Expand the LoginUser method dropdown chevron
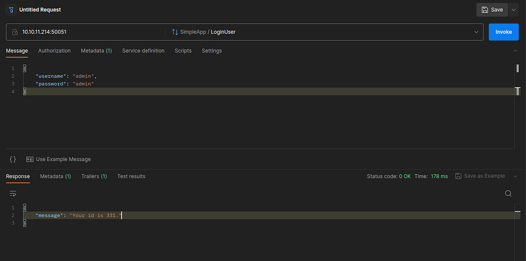 pyautogui.click(x=476, y=32)
